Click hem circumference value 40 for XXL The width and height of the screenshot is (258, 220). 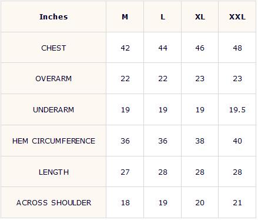[237, 141]
